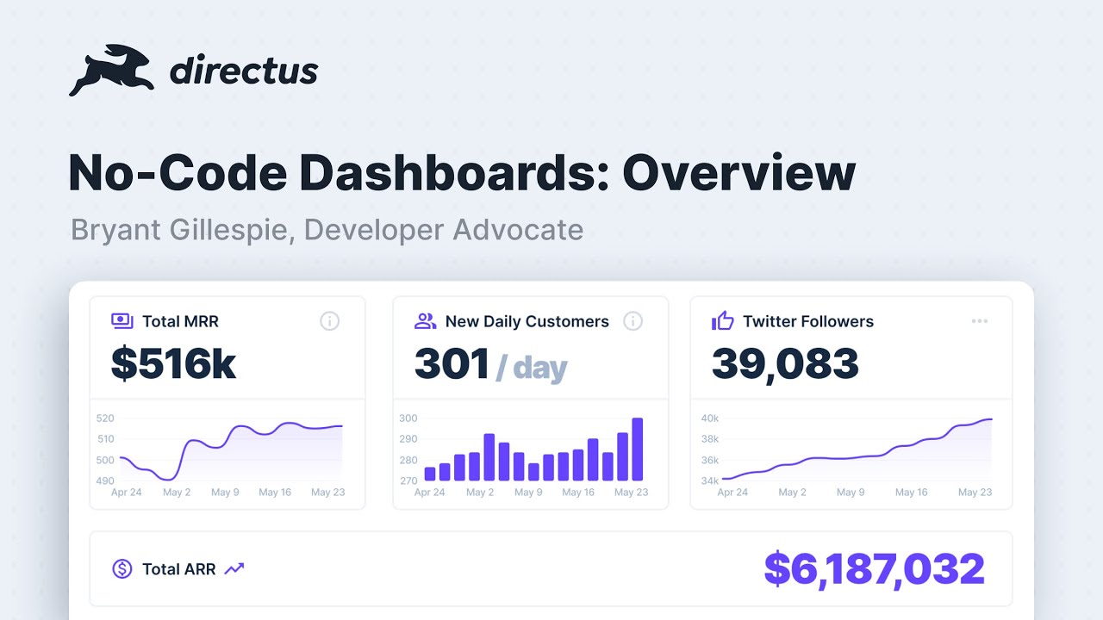Click the $516k MRR value
Image resolution: width=1103 pixels, height=620 pixels.
[173, 363]
